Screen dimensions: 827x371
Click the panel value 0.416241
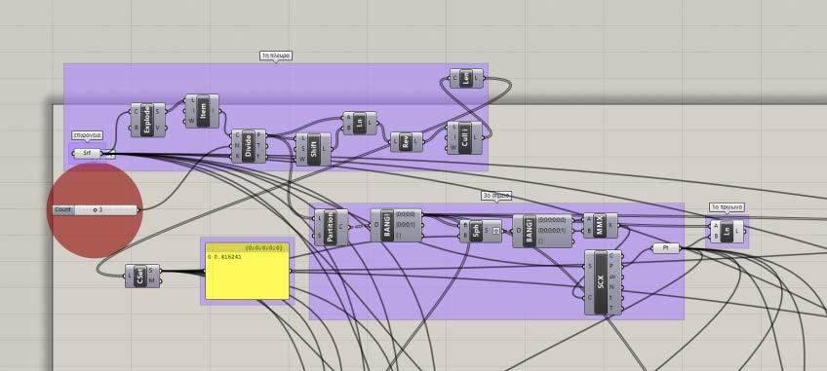click(x=227, y=257)
